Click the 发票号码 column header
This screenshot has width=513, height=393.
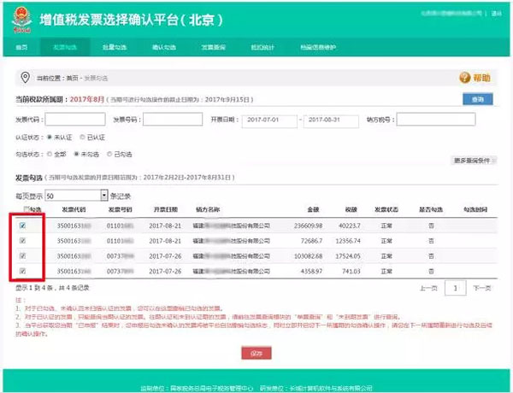coord(120,209)
